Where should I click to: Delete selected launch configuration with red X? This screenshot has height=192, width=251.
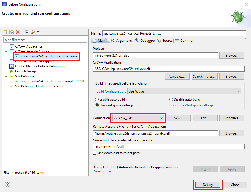18,32
